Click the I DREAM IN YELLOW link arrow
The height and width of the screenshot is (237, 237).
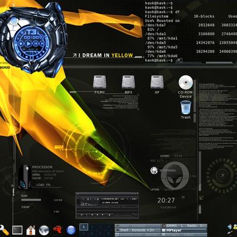click(x=75, y=56)
